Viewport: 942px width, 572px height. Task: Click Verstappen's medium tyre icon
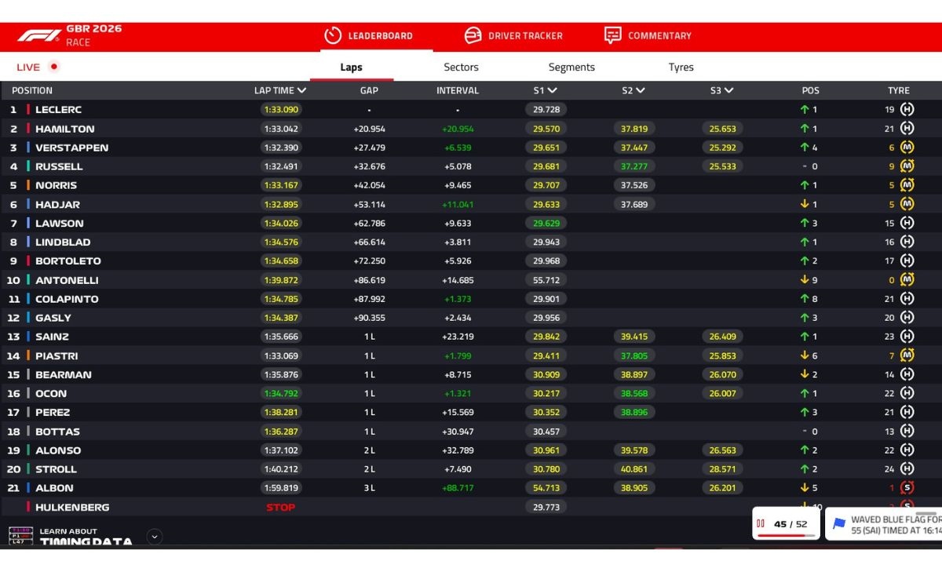(x=907, y=148)
